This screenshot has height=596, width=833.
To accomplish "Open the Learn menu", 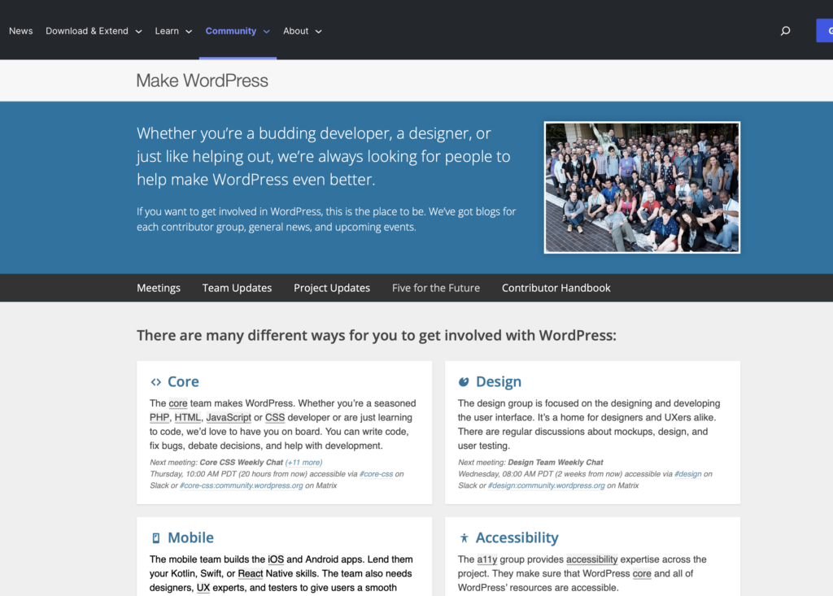I will 167,31.
